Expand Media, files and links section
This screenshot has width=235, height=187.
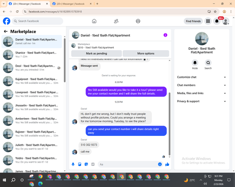(x=202, y=93)
